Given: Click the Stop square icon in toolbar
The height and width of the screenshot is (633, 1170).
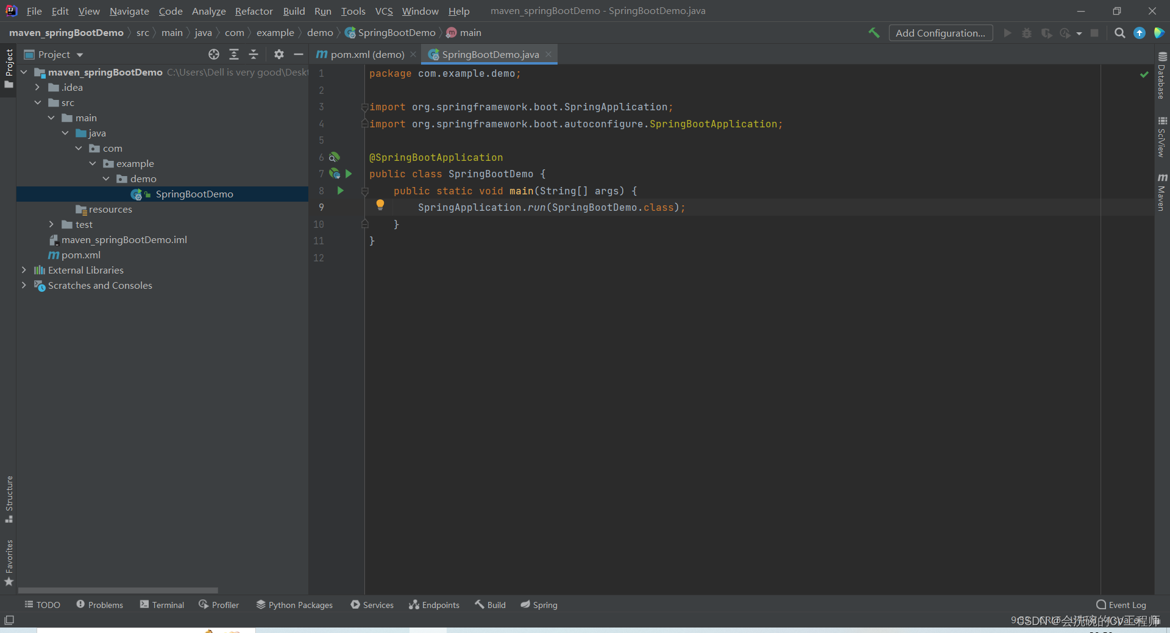Looking at the screenshot, I should 1094,33.
